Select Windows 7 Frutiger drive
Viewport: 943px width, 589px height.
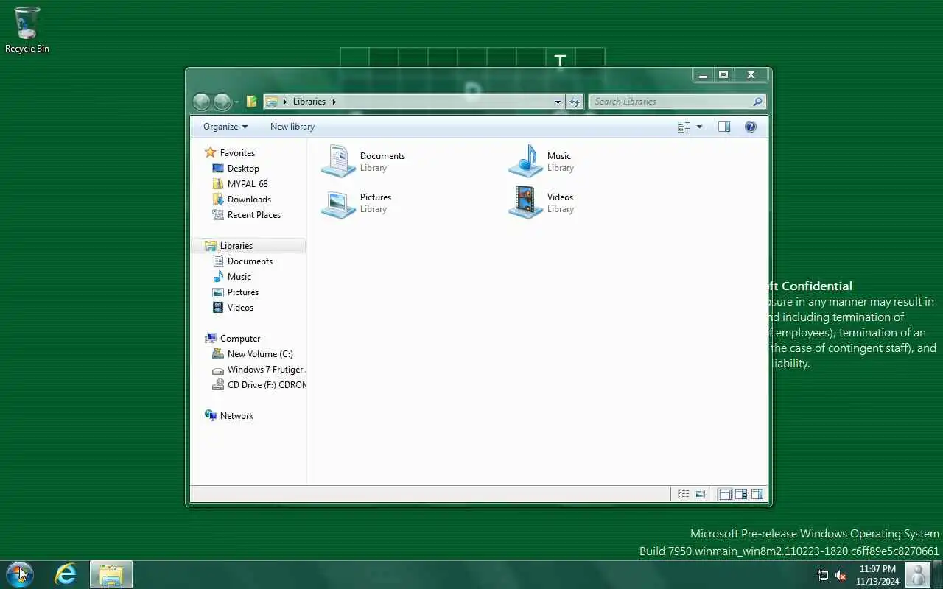tap(258, 369)
